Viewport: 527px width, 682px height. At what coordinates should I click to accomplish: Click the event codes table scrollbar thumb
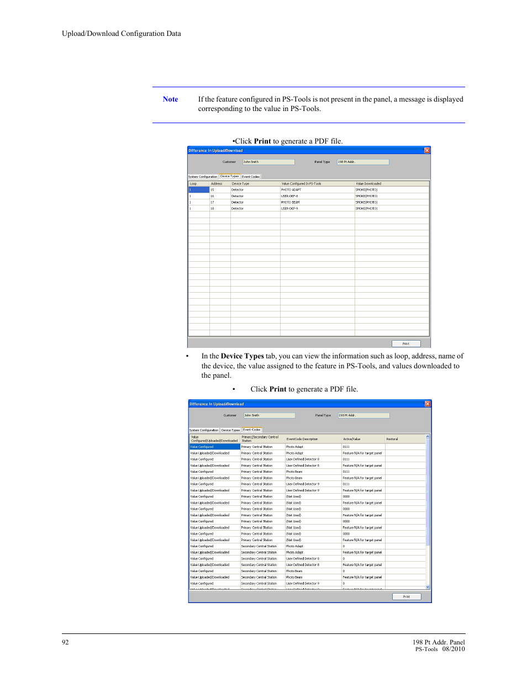(x=428, y=492)
